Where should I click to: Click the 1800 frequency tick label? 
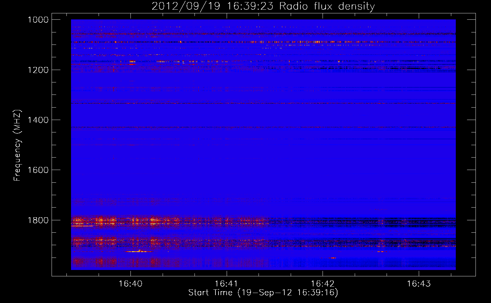[38, 220]
